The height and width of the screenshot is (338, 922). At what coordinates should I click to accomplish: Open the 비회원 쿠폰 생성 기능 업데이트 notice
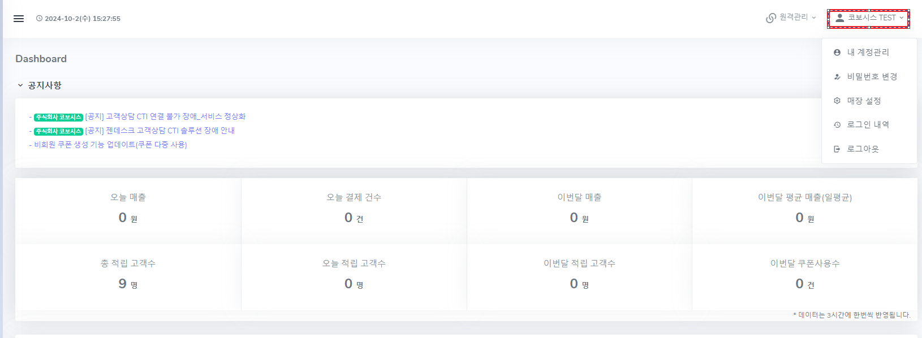tap(110, 145)
